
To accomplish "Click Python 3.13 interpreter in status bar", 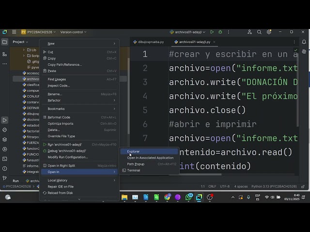I will [x=274, y=187].
